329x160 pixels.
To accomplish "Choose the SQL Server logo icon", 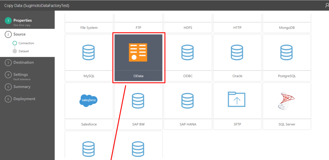I will (x=287, y=101).
